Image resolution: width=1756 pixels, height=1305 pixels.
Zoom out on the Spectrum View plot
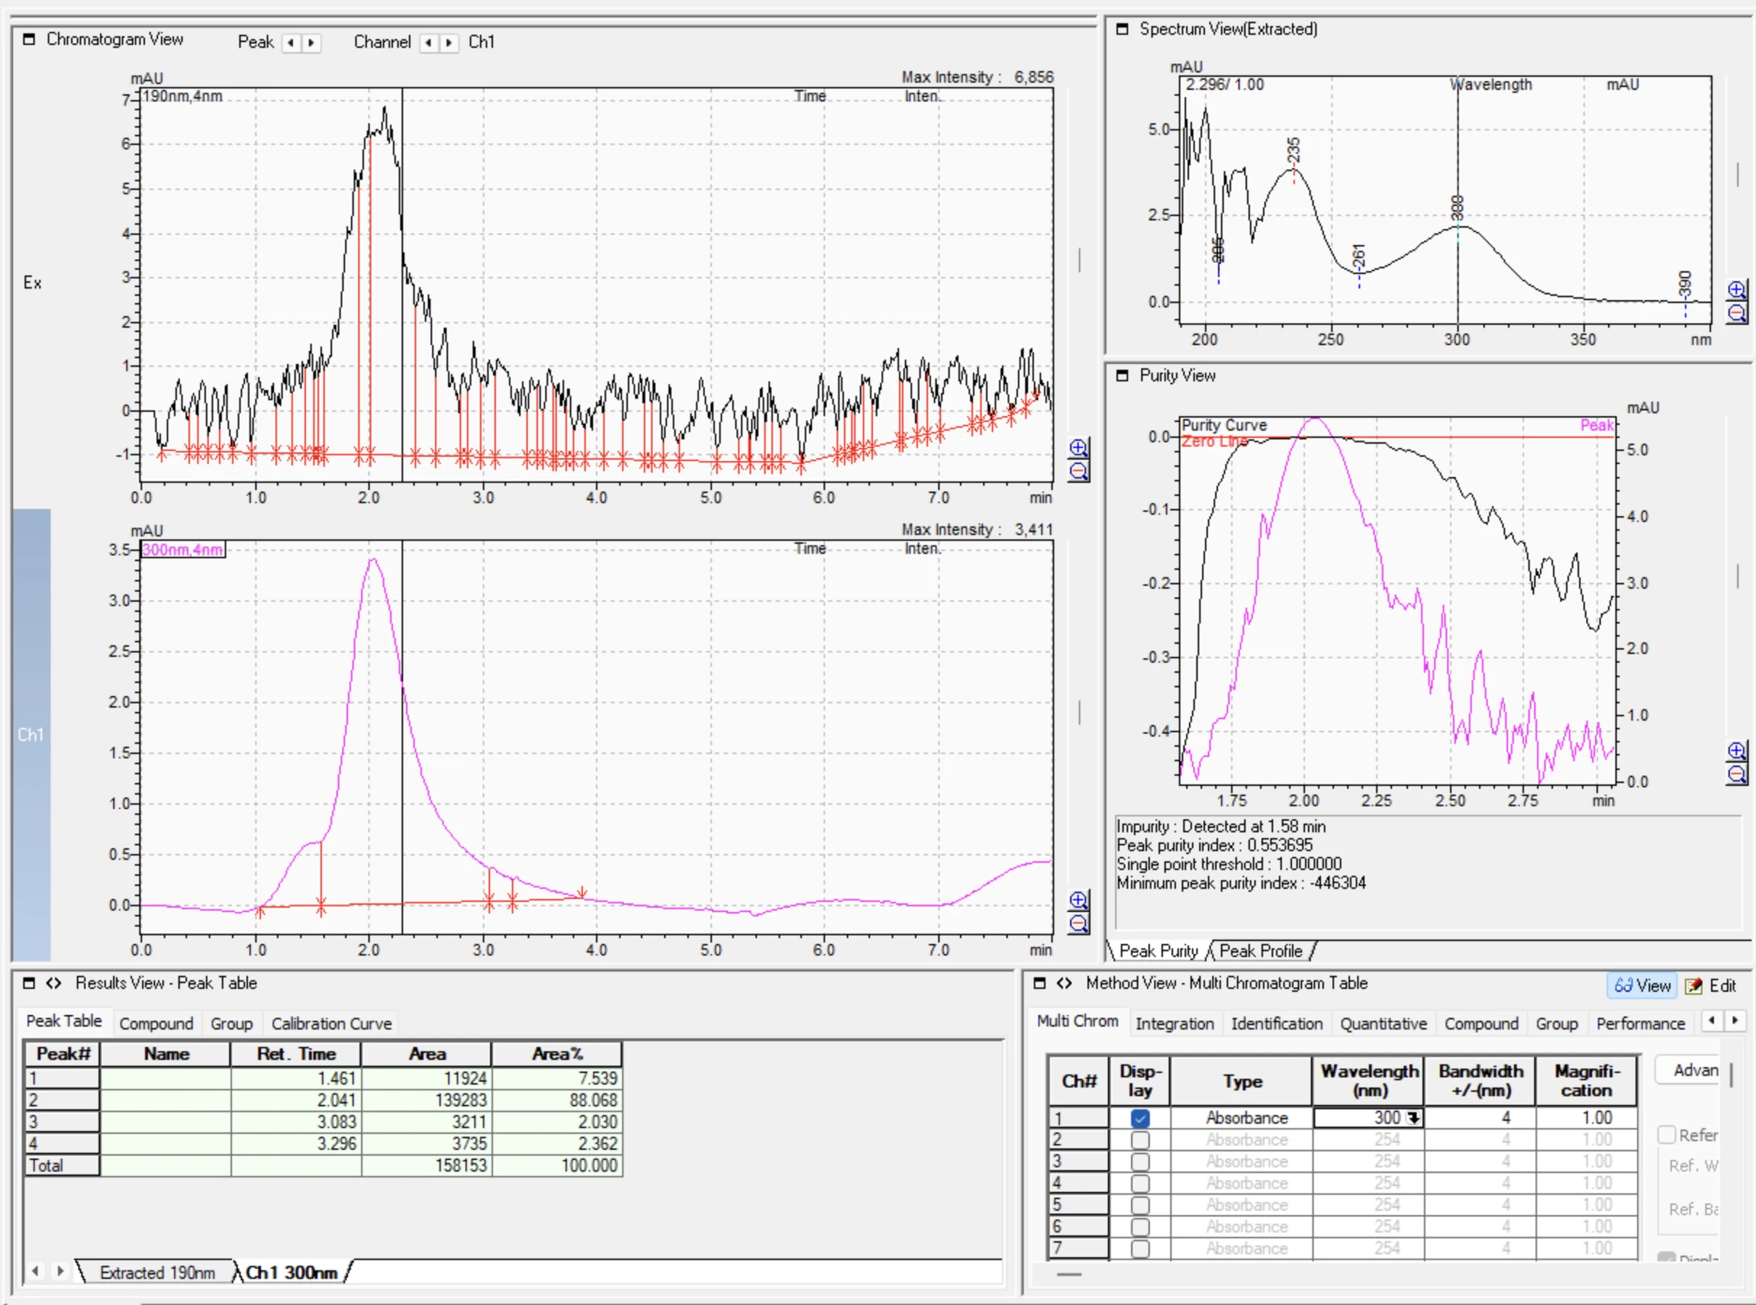click(1736, 314)
